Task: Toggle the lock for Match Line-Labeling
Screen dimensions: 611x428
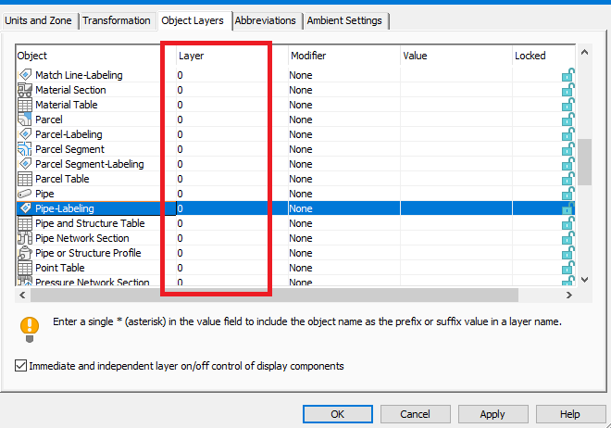Action: tap(567, 75)
